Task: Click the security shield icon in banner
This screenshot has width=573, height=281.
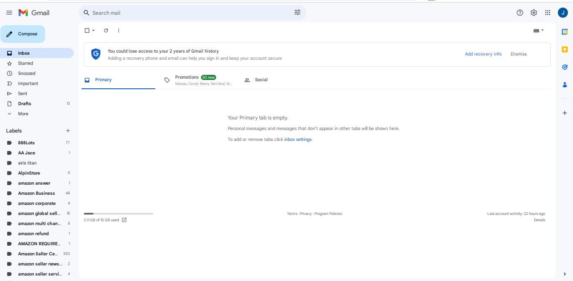Action: (96, 54)
